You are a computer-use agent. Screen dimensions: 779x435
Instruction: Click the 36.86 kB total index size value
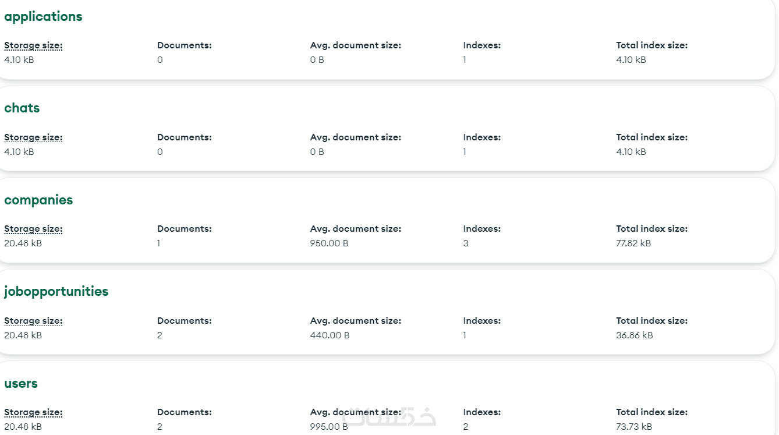(x=635, y=335)
